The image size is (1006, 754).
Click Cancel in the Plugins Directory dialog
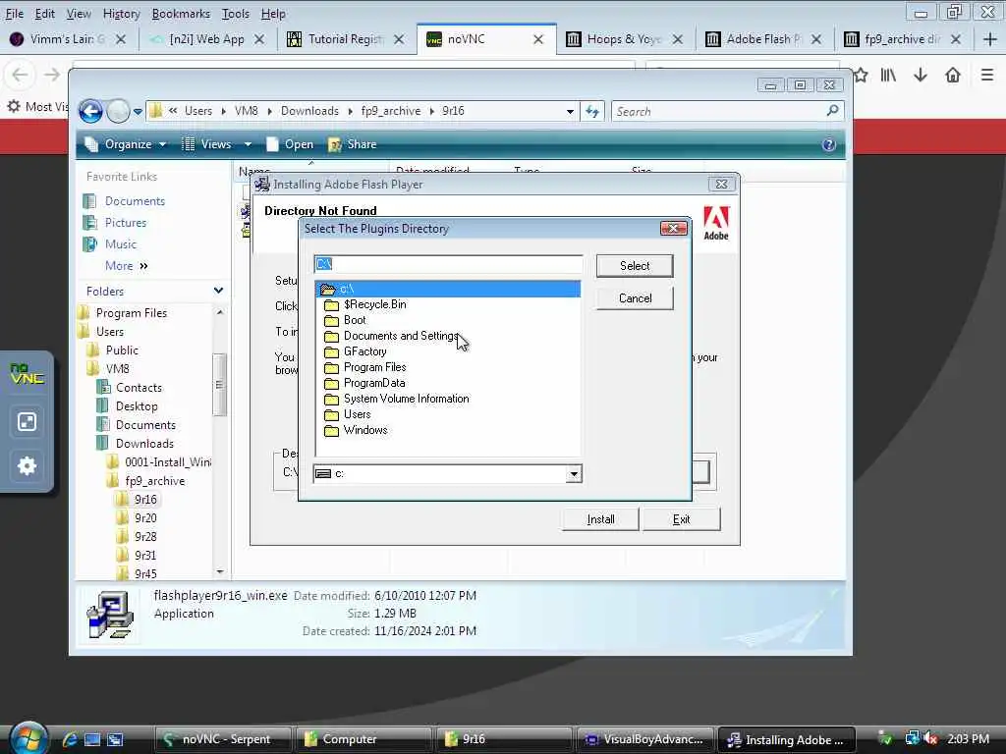(635, 298)
